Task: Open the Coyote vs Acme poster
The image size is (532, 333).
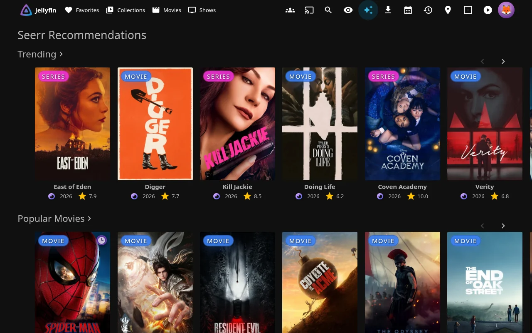Action: click(x=320, y=282)
